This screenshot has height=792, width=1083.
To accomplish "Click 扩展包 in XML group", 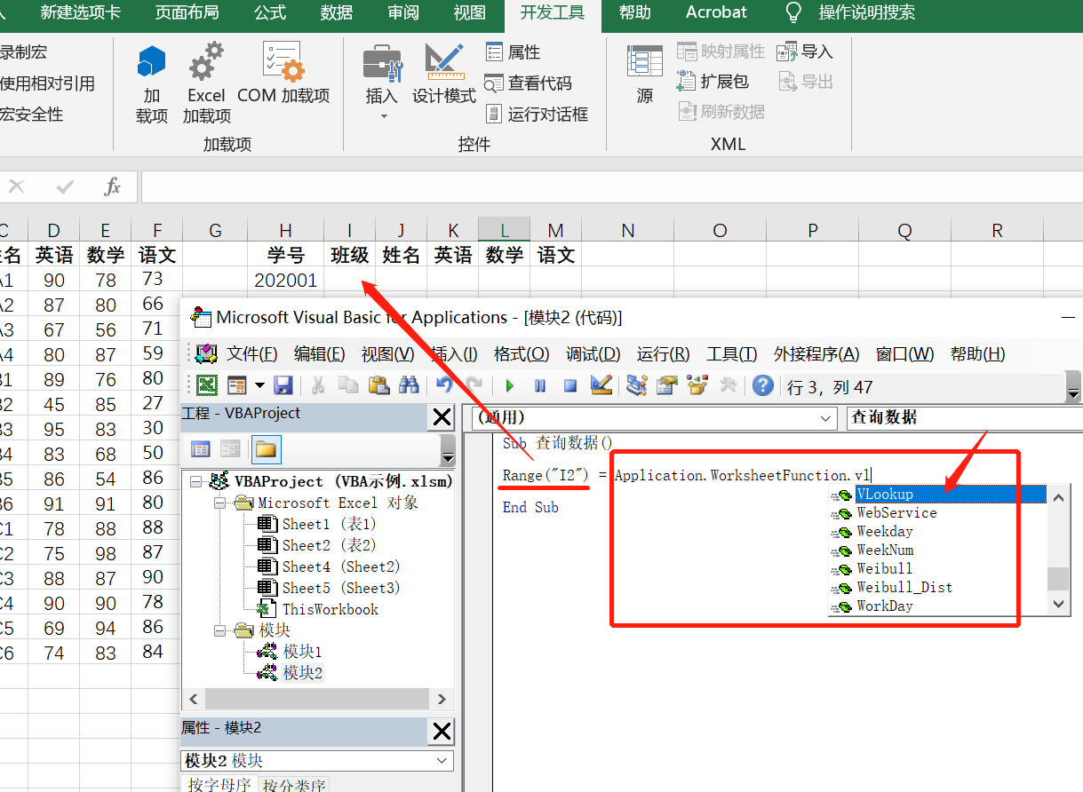I will click(x=713, y=82).
